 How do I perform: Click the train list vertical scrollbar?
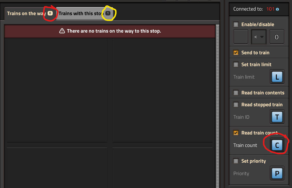pos(217,106)
